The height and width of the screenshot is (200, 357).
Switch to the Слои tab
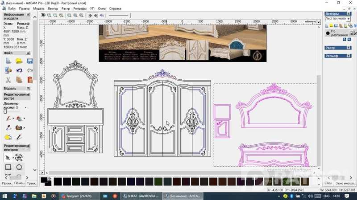click(328, 183)
